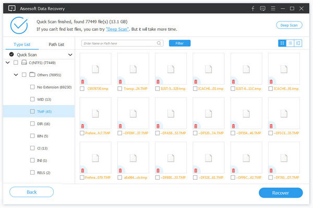Screen dimensions: 313x208
Task: Select file name ~DF1CE...35.TMP
Action: (x=286, y=133)
